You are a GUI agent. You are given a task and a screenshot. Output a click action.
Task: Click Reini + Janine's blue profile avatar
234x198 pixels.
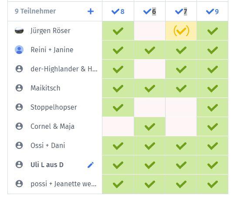[19, 50]
